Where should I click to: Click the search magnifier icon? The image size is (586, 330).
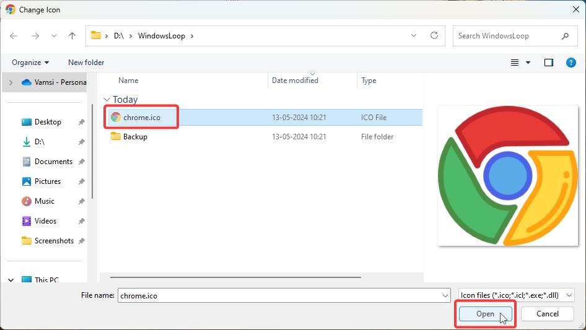pos(565,36)
